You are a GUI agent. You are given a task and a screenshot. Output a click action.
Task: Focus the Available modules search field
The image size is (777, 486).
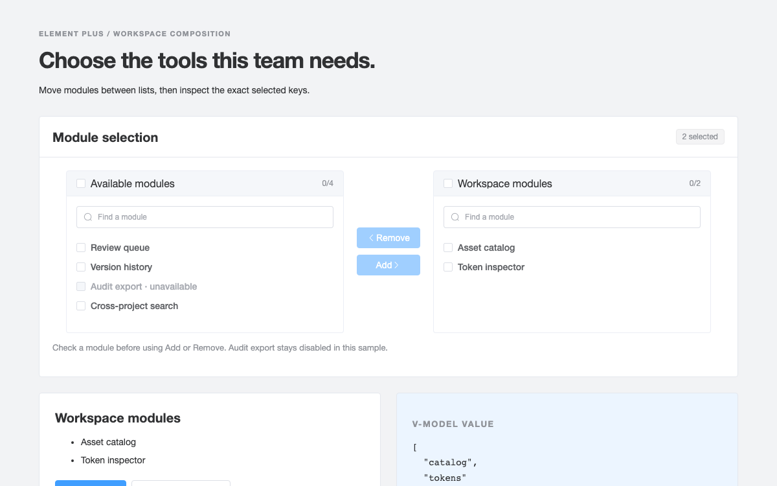(205, 217)
